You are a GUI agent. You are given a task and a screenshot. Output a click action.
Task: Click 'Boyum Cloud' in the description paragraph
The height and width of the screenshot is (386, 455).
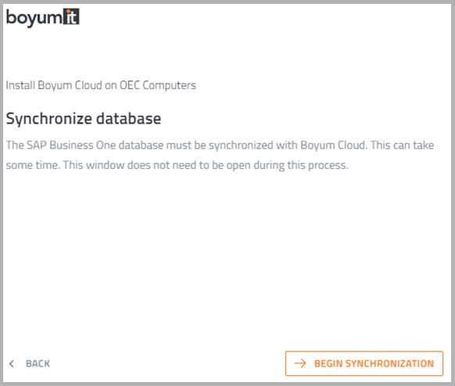333,145
